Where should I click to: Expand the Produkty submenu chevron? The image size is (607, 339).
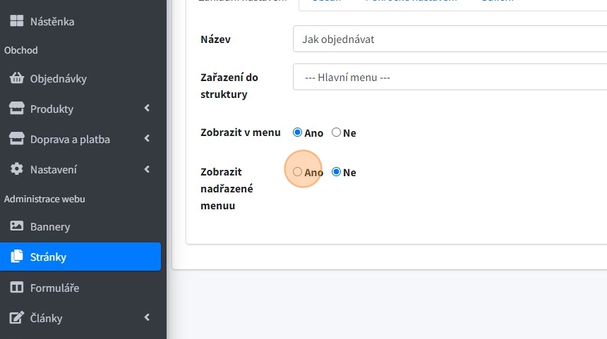147,109
